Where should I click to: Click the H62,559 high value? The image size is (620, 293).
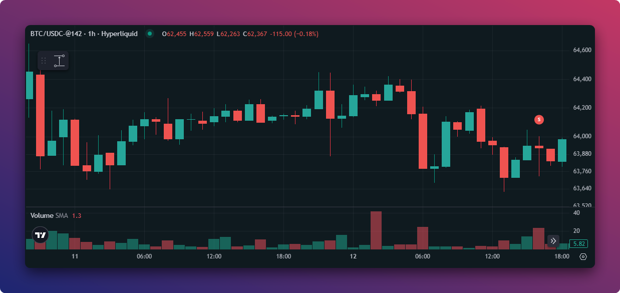click(201, 34)
